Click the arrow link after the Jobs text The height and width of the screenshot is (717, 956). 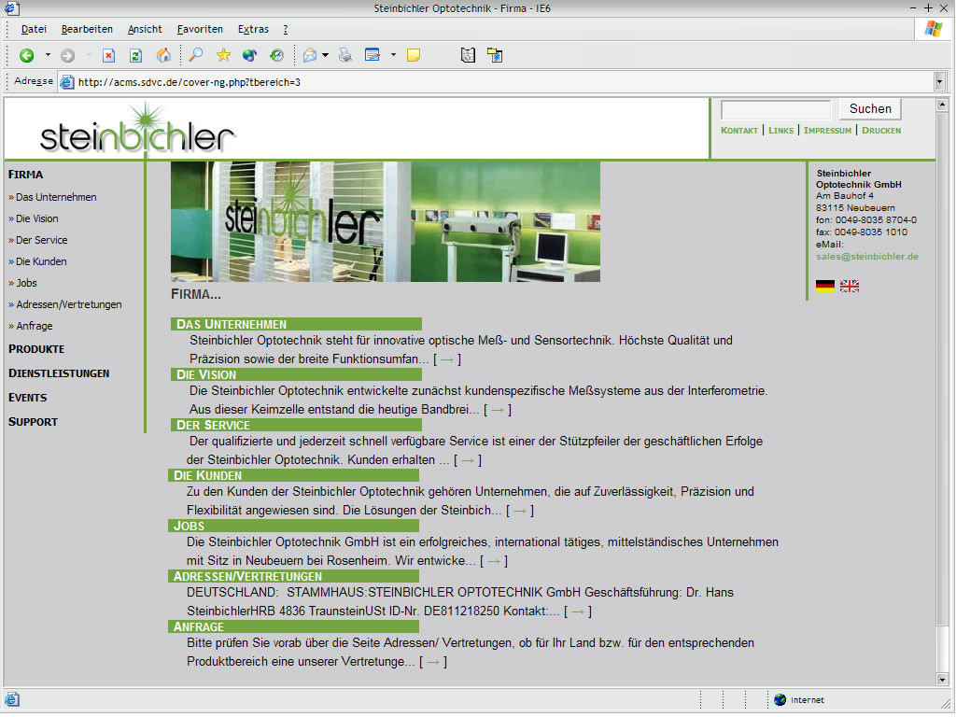pyautogui.click(x=494, y=562)
